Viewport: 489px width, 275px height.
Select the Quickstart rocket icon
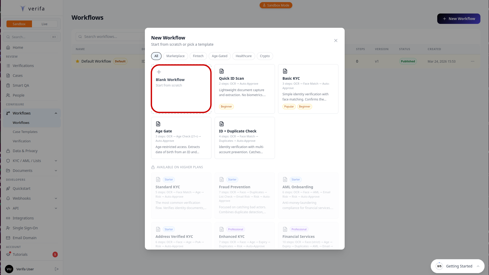tap(8, 188)
